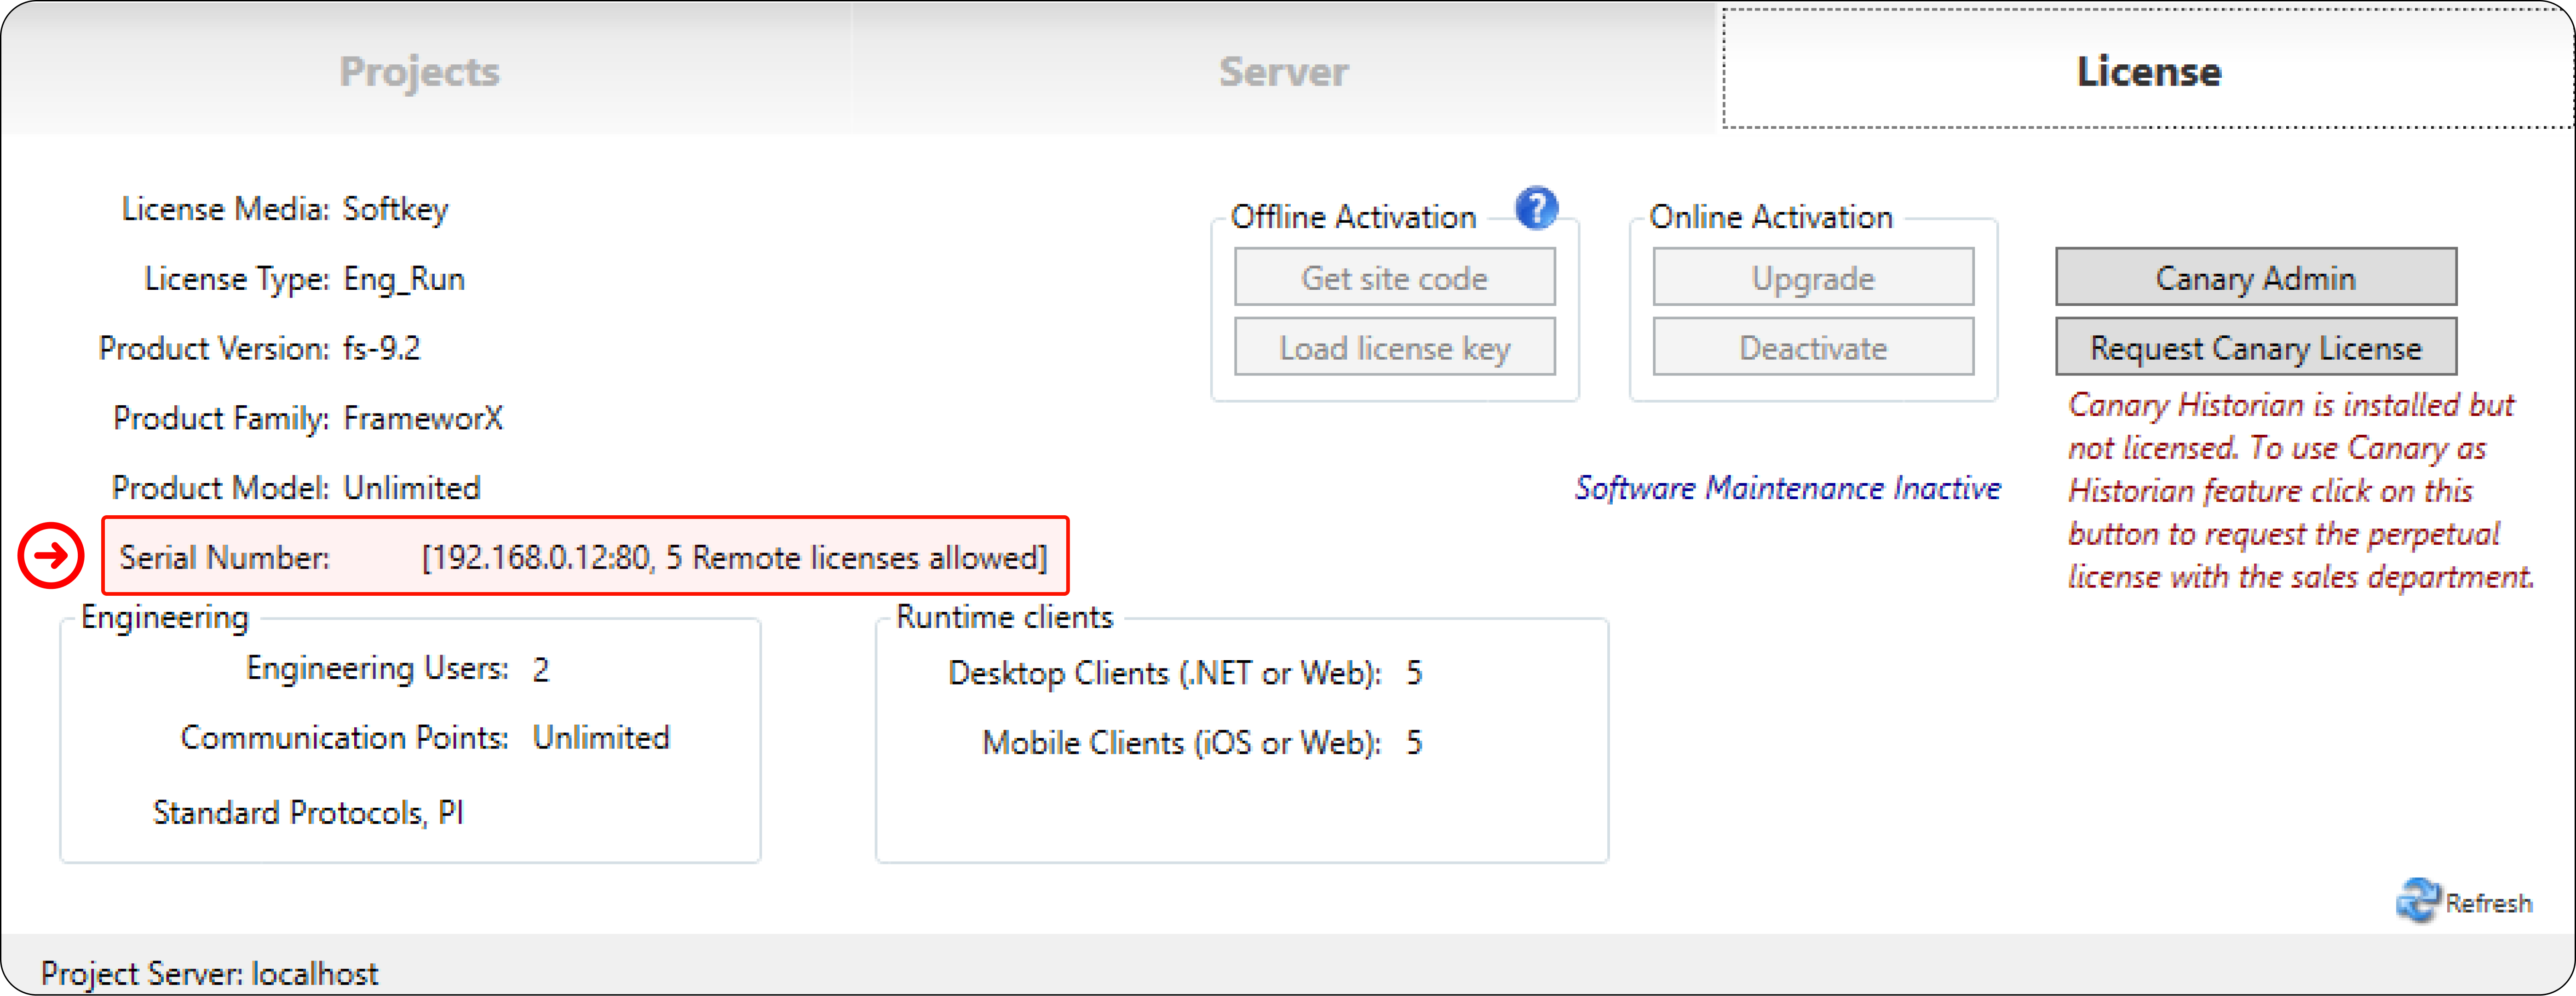Click the Runtime clients group label
Image resolution: width=2576 pixels, height=996 pixels.
point(1004,617)
